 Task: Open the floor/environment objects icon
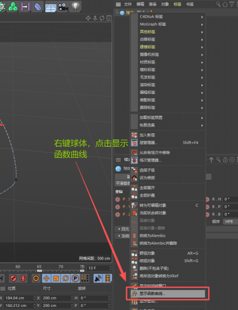point(51,7)
